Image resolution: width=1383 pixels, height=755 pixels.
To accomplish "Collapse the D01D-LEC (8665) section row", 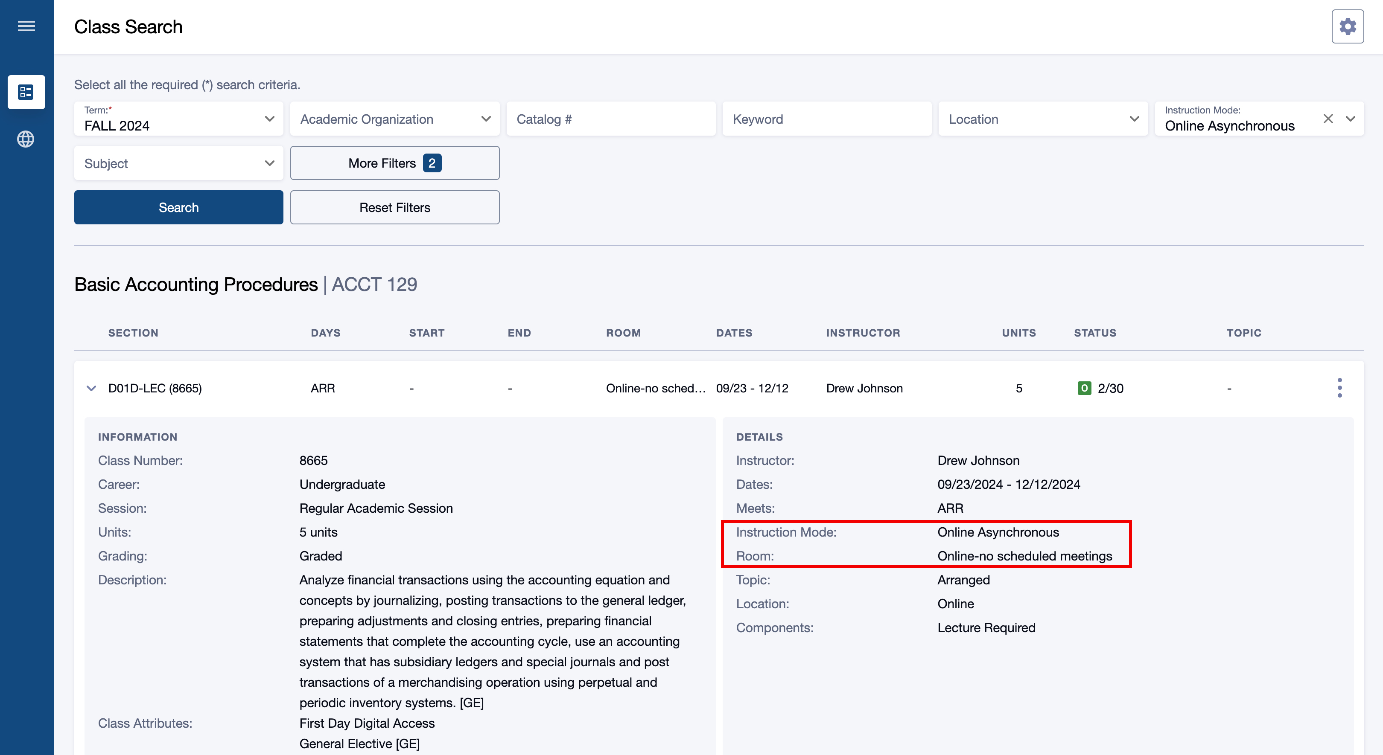I will pos(91,388).
